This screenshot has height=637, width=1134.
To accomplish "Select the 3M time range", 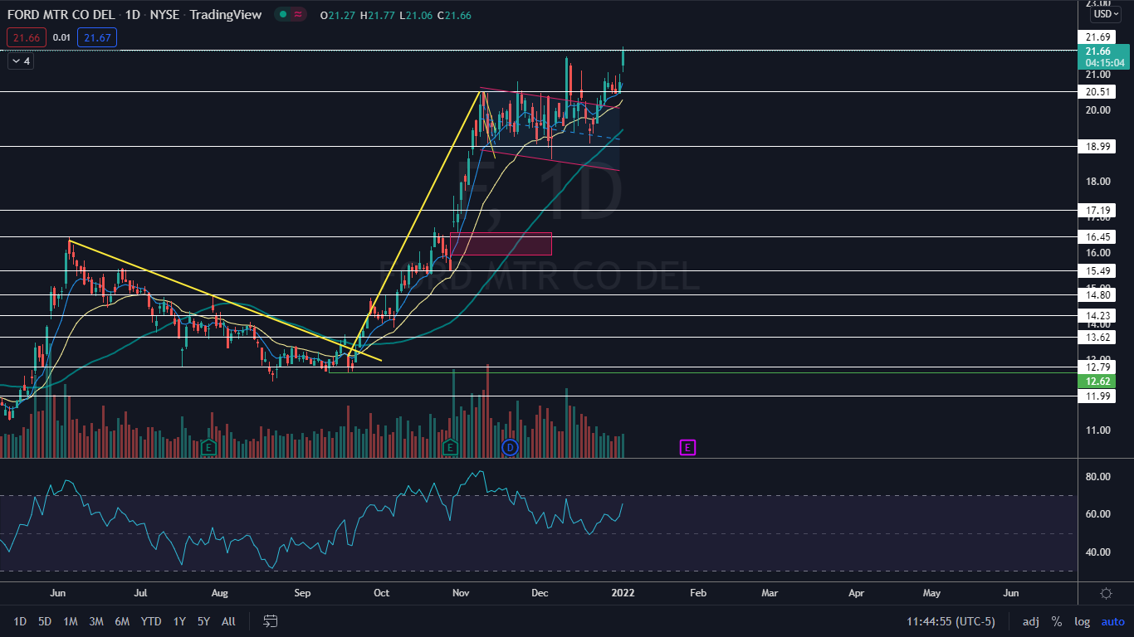I will [96, 621].
